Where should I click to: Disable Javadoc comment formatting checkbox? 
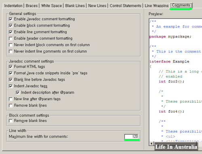pyautogui.click(x=11, y=19)
